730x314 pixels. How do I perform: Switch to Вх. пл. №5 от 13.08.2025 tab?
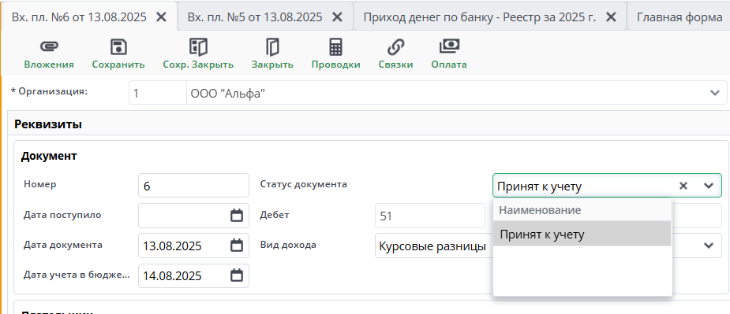click(x=265, y=17)
